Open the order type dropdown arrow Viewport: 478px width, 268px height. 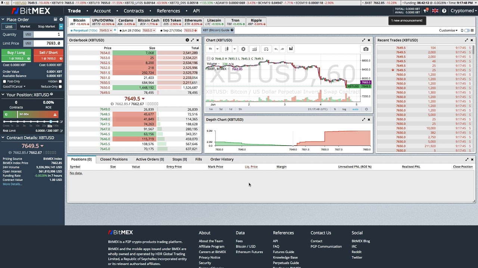[x=61, y=26]
